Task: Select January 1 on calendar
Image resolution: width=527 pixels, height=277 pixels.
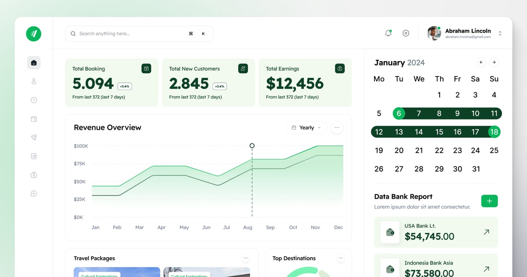Action: pos(439,95)
